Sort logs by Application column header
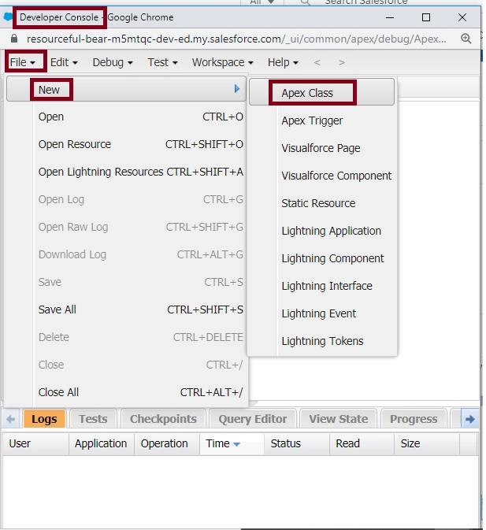Screen dimensions: 486x530 point(102,443)
